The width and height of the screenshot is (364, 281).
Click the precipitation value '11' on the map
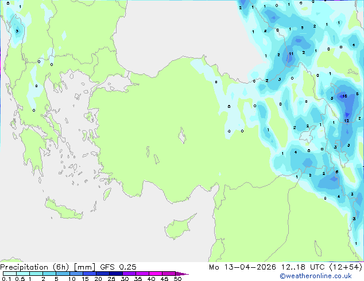click(x=291, y=54)
